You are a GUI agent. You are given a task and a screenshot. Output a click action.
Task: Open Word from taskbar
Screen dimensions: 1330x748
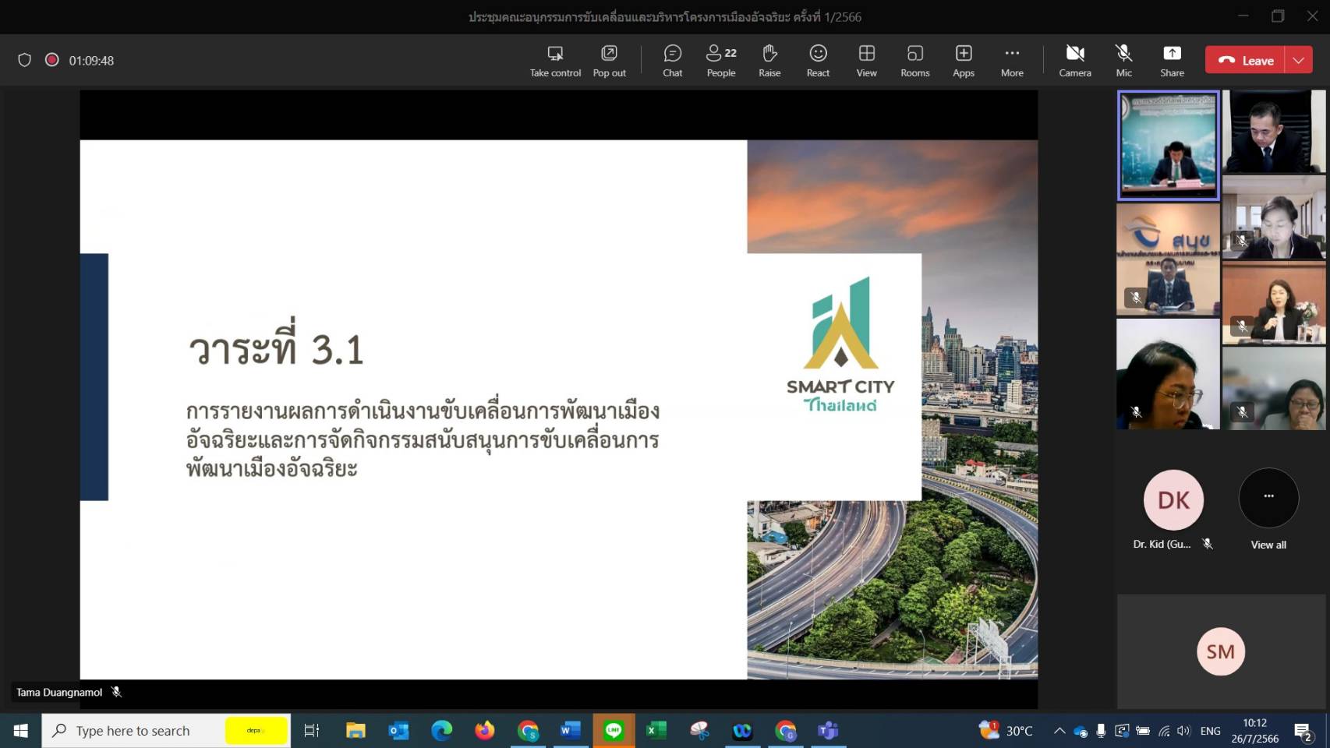point(571,731)
